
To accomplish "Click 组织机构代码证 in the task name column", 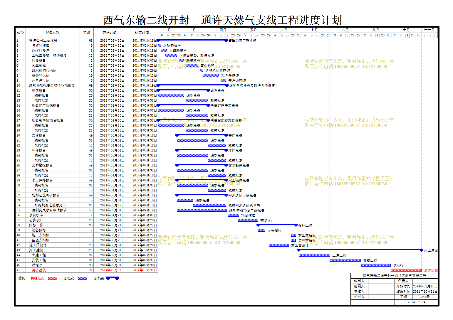I will coord(44,70).
